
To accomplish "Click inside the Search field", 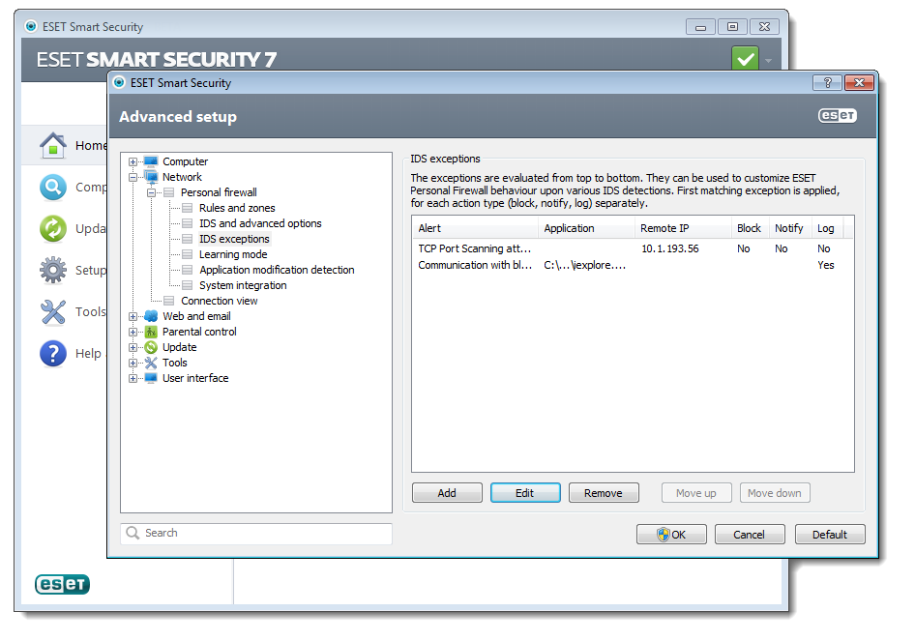I will point(242,533).
